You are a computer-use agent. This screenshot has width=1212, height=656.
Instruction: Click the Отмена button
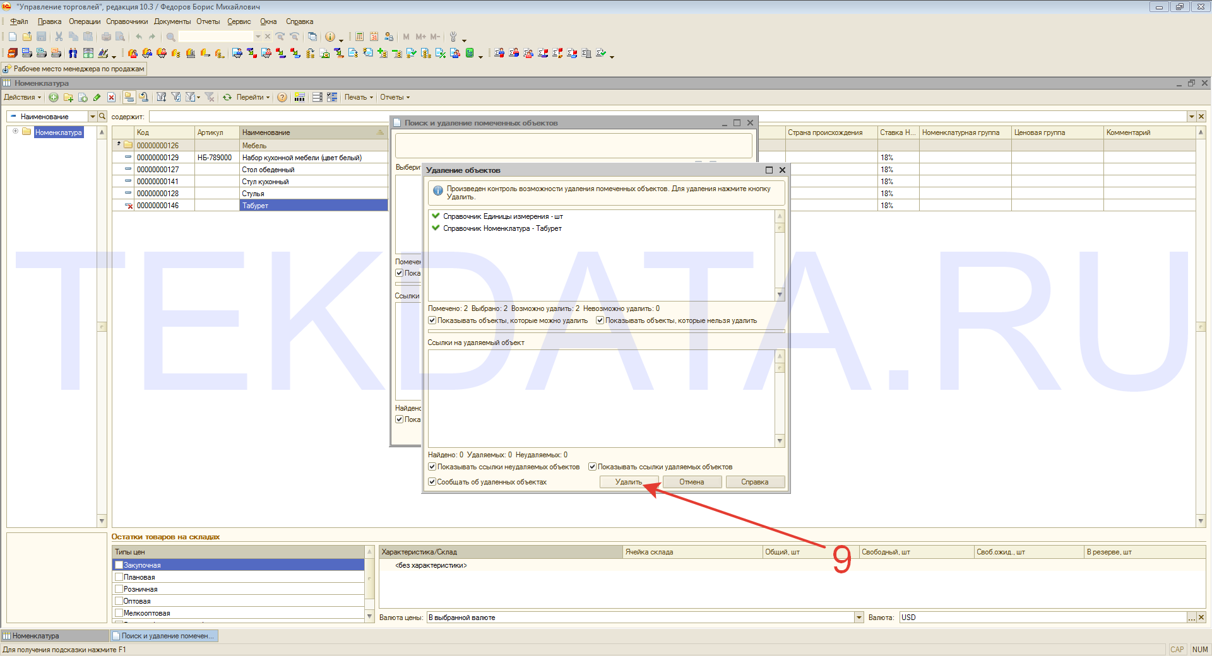coord(691,482)
